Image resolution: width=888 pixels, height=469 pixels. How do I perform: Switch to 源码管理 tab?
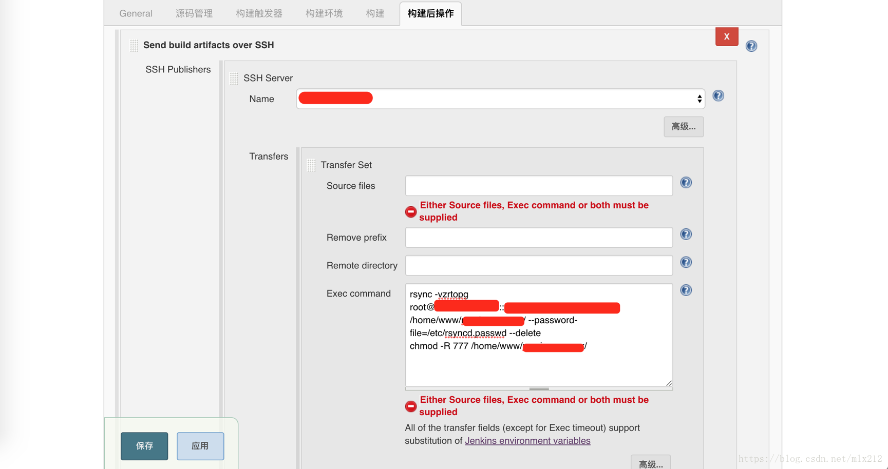pos(194,13)
